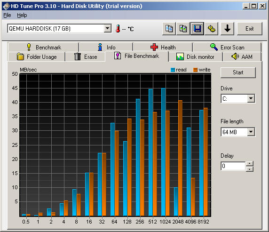Increase Delay with the up stepper arrow
Screen dimensions: 269x232
pos(250,163)
